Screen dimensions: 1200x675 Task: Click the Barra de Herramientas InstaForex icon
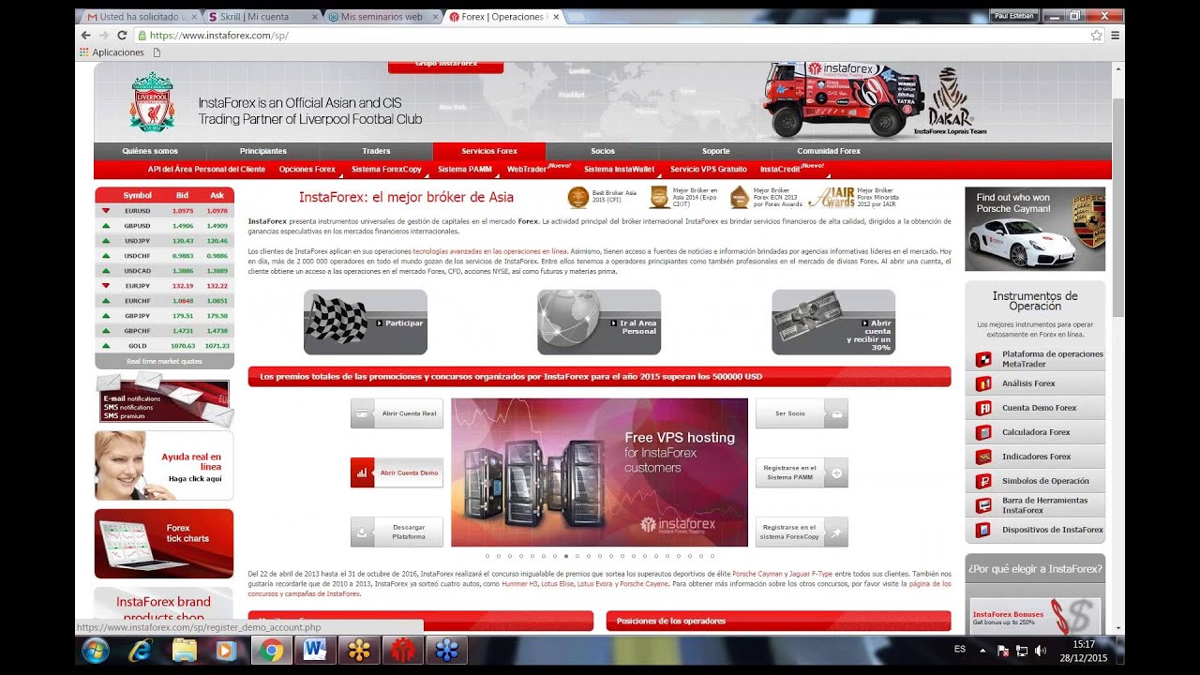(983, 505)
